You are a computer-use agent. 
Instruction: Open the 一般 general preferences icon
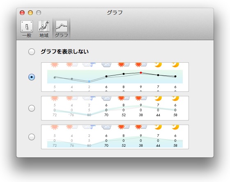click(27, 26)
